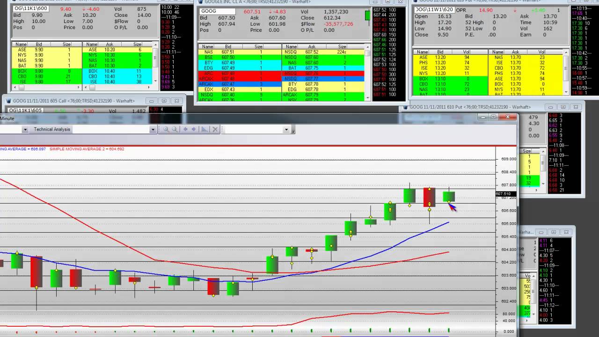Select the CBO 13.70 ask row
Image resolution: width=599 pixels, height=337 pixels.
coord(526,68)
